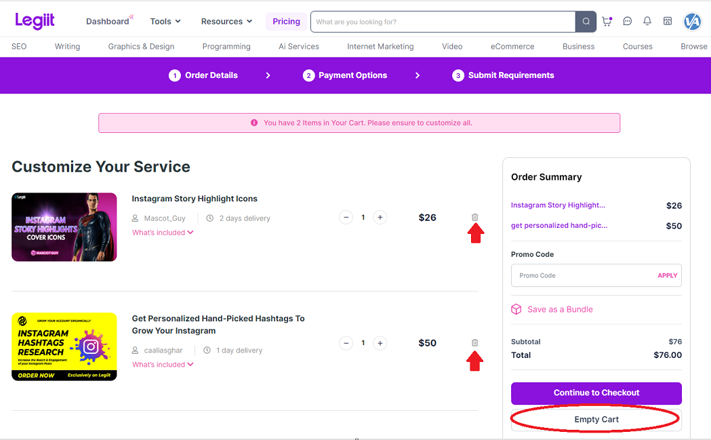The height and width of the screenshot is (440, 711).
Task: Open get personalized hand-pic... link in summary
Action: (559, 226)
